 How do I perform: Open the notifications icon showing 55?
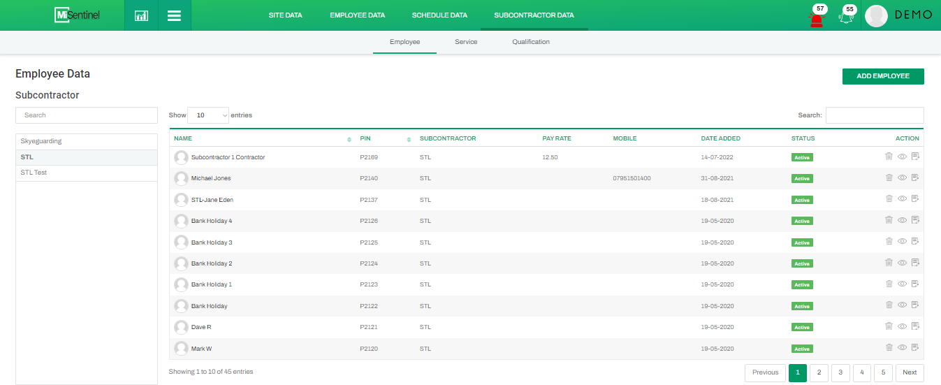pyautogui.click(x=847, y=17)
